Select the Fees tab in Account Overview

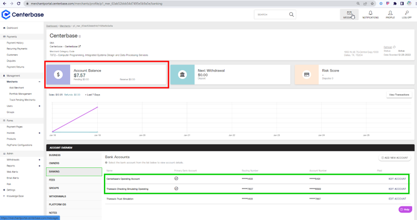[x=74, y=180]
